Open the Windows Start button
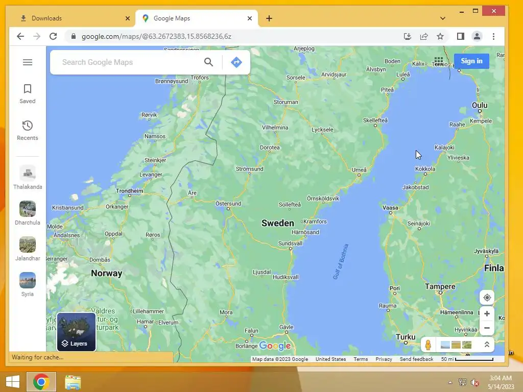Image resolution: width=523 pixels, height=392 pixels. pyautogui.click(x=13, y=382)
